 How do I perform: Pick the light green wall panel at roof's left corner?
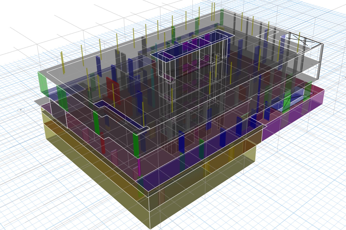[43, 85]
